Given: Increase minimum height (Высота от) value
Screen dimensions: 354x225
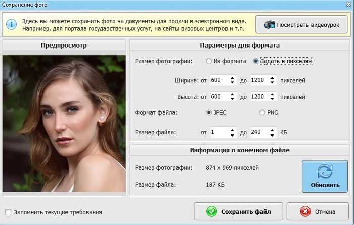Looking at the screenshot, I should pos(232,95).
